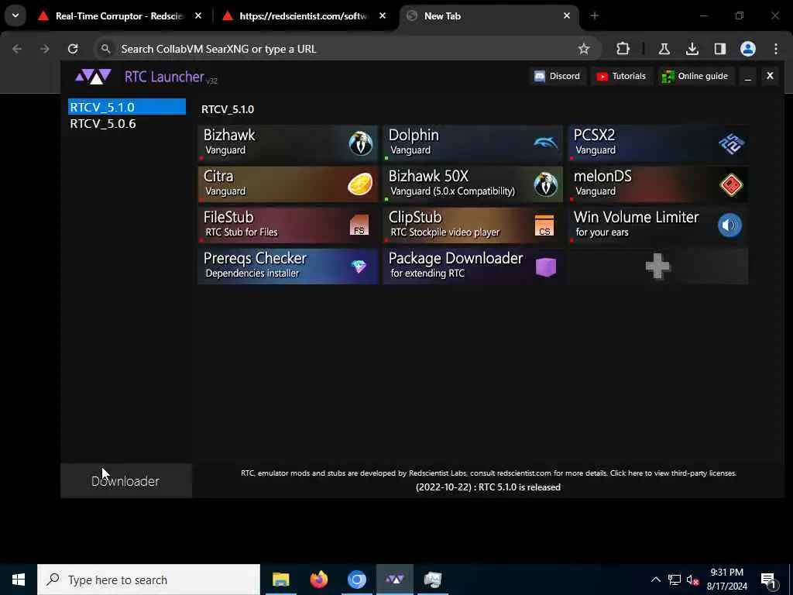Click the RTC 5.1.0 release news text
Screen dimensions: 793x595
[488, 487]
